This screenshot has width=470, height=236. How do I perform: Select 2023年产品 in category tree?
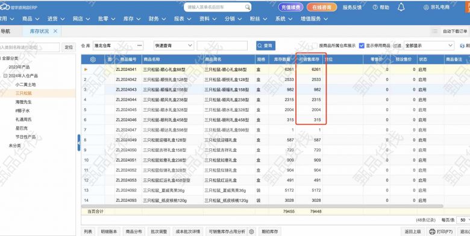pyautogui.click(x=19, y=67)
